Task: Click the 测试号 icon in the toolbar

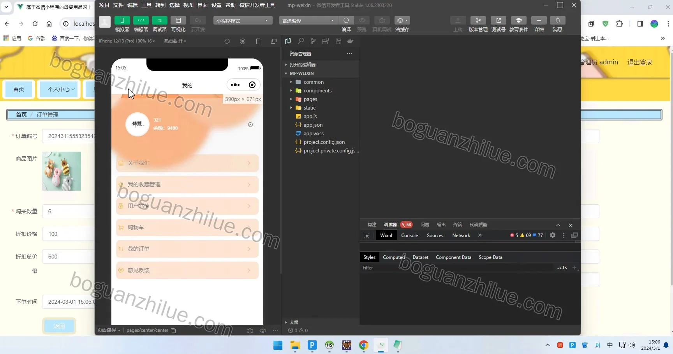Action: [499, 20]
